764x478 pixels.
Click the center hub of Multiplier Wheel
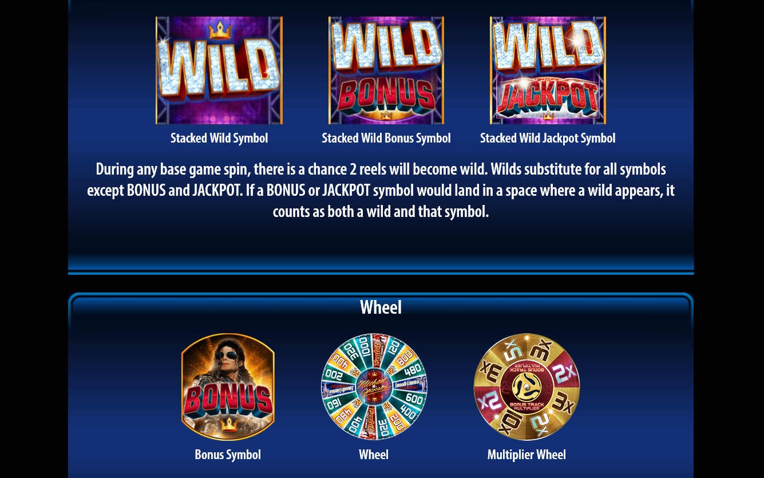(527, 387)
